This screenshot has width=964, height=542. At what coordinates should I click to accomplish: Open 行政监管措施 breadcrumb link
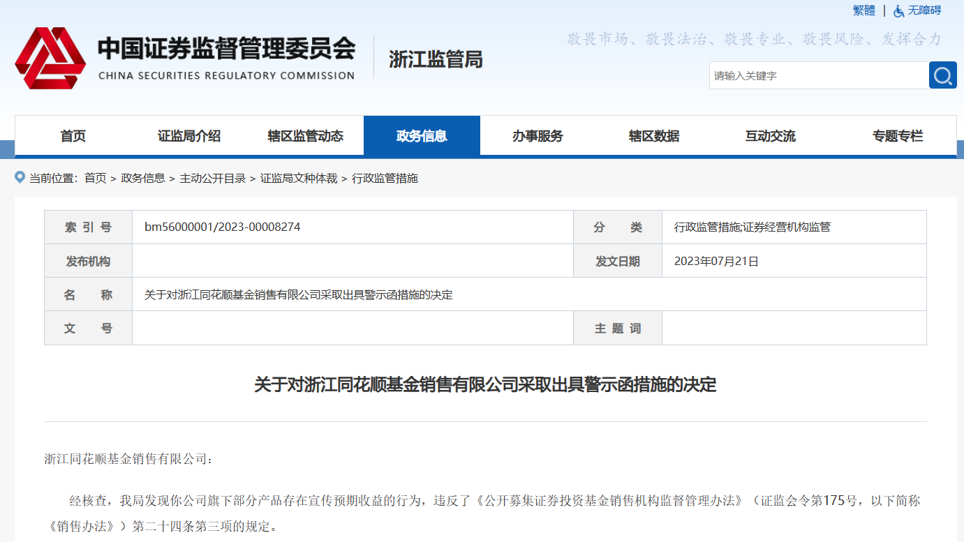[385, 179]
